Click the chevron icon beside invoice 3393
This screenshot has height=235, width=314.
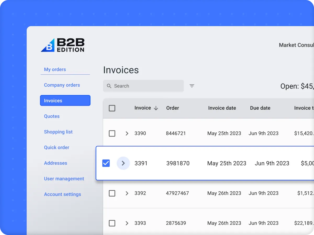[127, 223]
